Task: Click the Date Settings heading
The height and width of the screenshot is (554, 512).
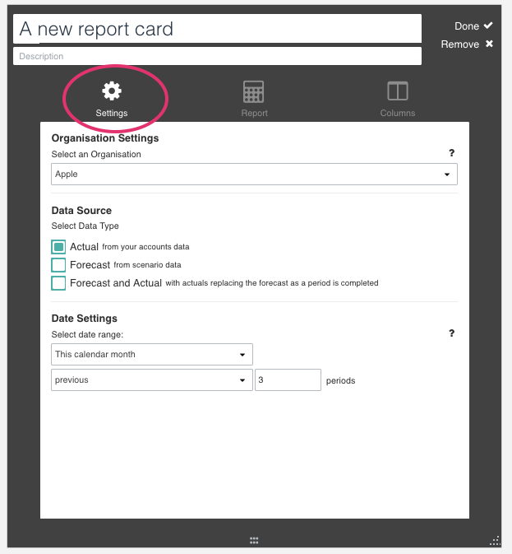Action: coord(85,319)
